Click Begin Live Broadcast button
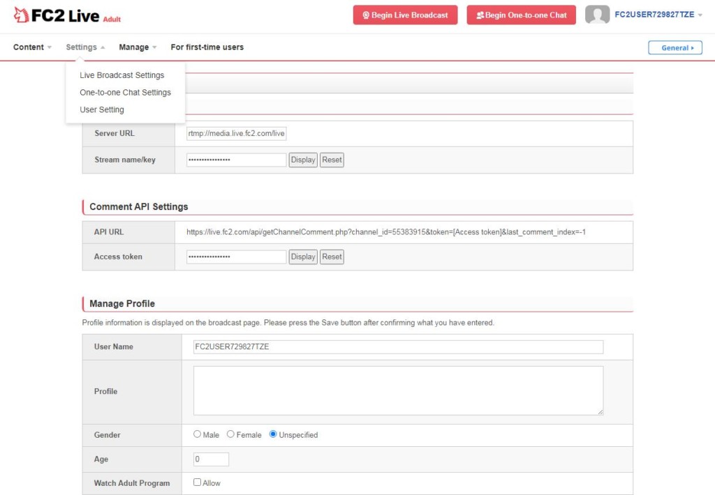 (x=405, y=15)
